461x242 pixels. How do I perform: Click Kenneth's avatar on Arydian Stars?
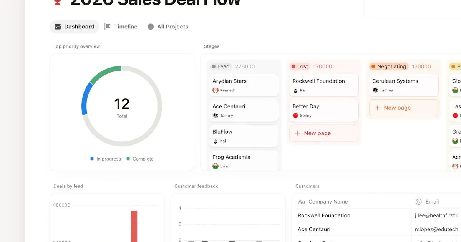(216, 90)
